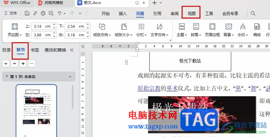Screen dimensions: 270x137
Task: Click the WPS Office home tab
Action: point(17,3)
